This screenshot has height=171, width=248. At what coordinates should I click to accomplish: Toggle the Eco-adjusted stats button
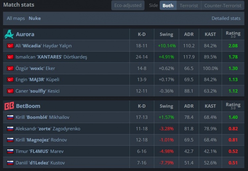click(x=128, y=5)
